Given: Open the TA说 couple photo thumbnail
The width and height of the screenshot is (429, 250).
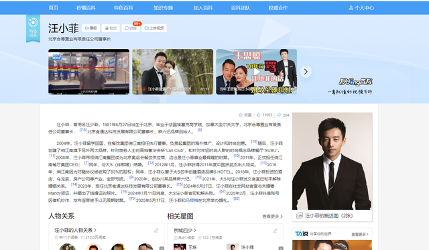Looking at the screenshot, I should pyautogui.click(x=332, y=245).
